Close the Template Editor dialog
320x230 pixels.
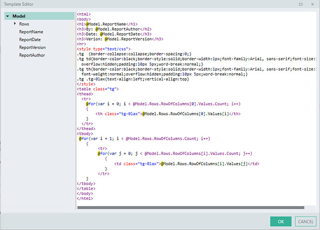click(x=313, y=4)
